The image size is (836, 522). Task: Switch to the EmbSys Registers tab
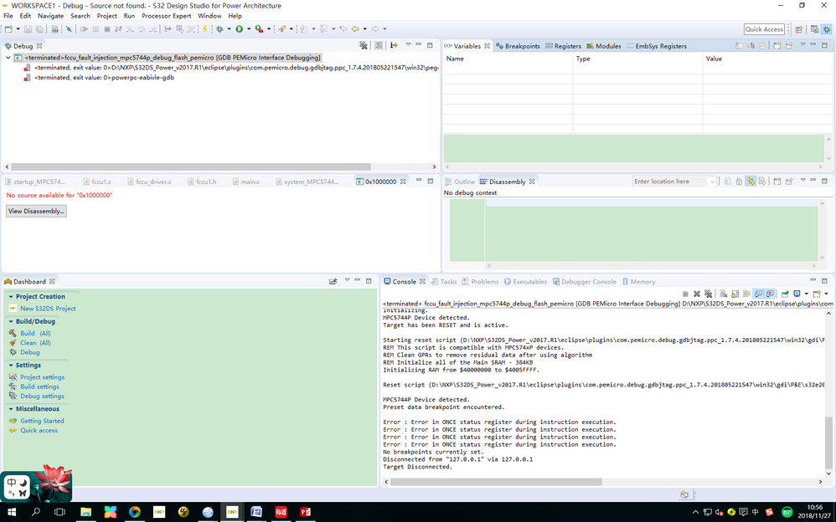[x=657, y=46]
